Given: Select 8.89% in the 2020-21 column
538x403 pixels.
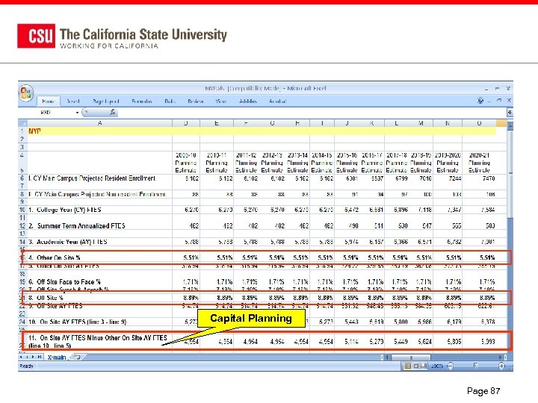Looking at the screenshot, I should coord(487,298).
